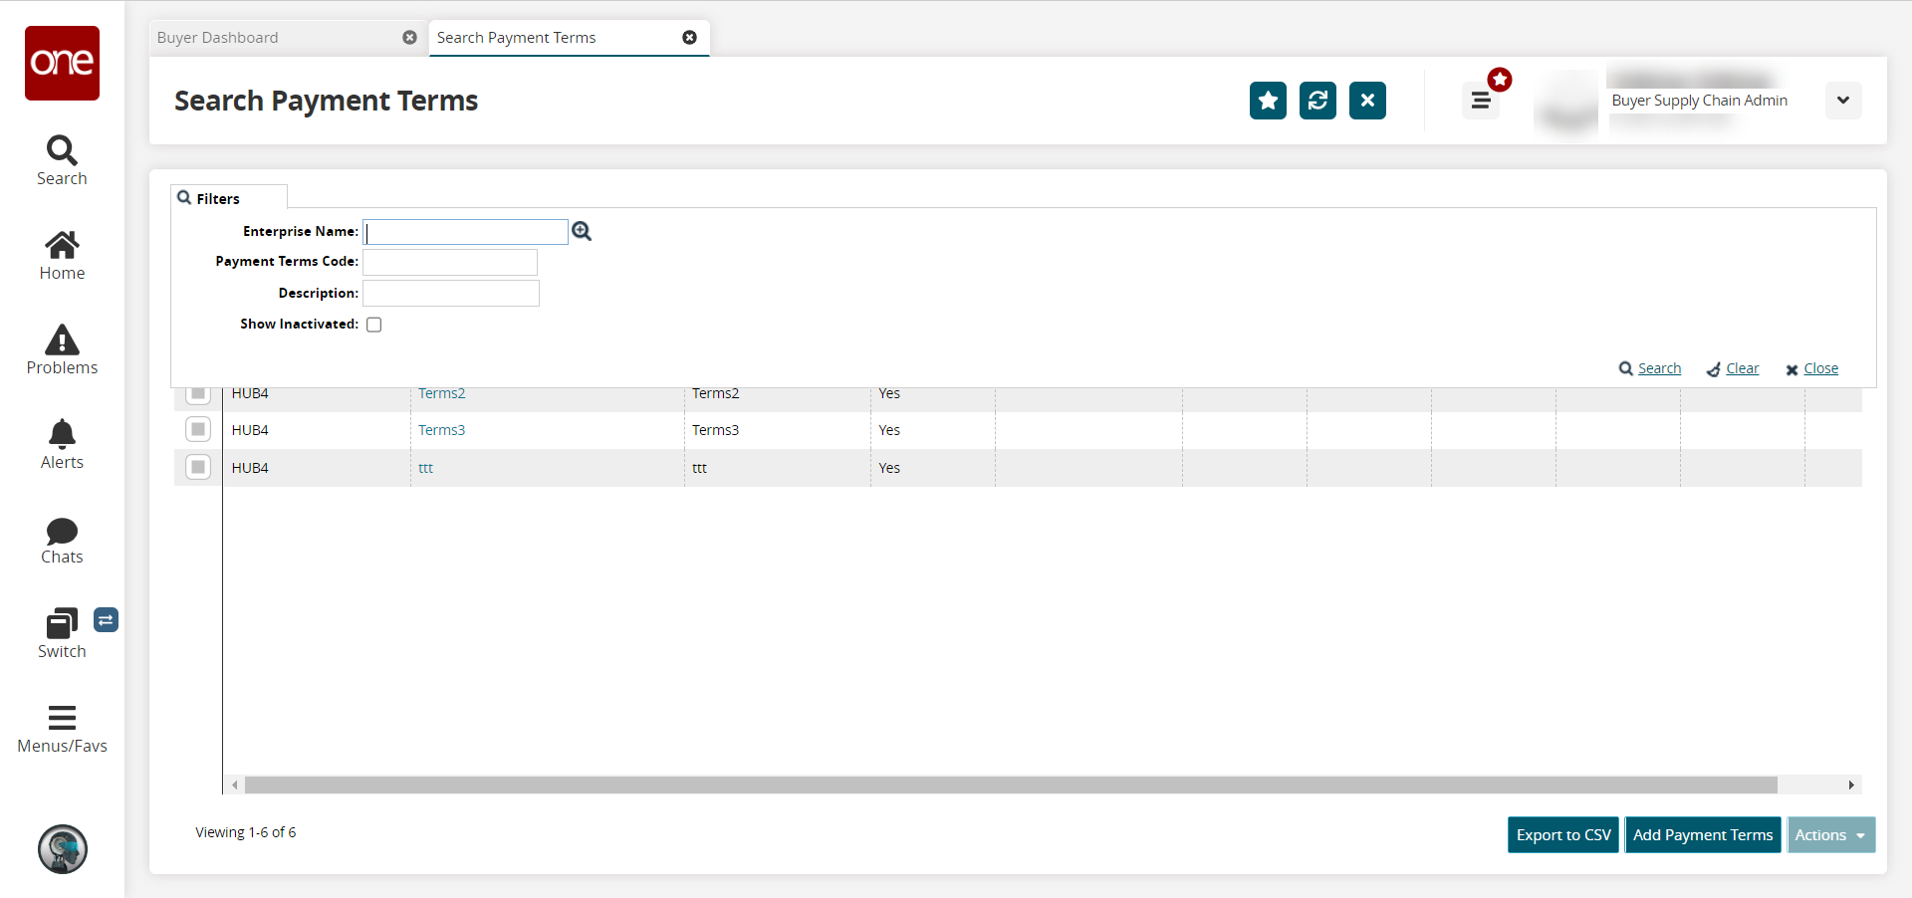Open the Terms3 payment terms link
This screenshot has width=1912, height=898.
[441, 430]
